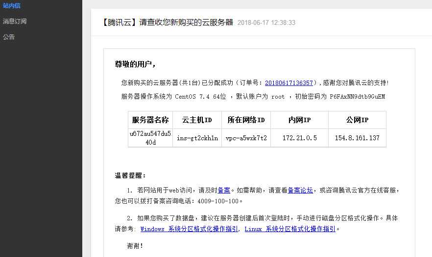Select network ID vpc-a5wxk7t2
Viewport: 432px width, 257px height.
[246, 138]
